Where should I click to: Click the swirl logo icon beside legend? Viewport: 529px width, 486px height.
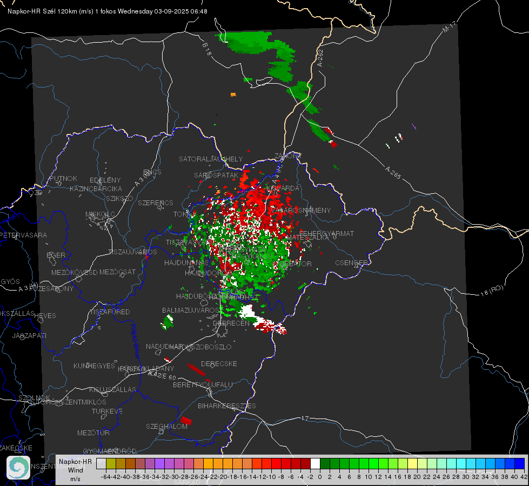tap(18, 468)
